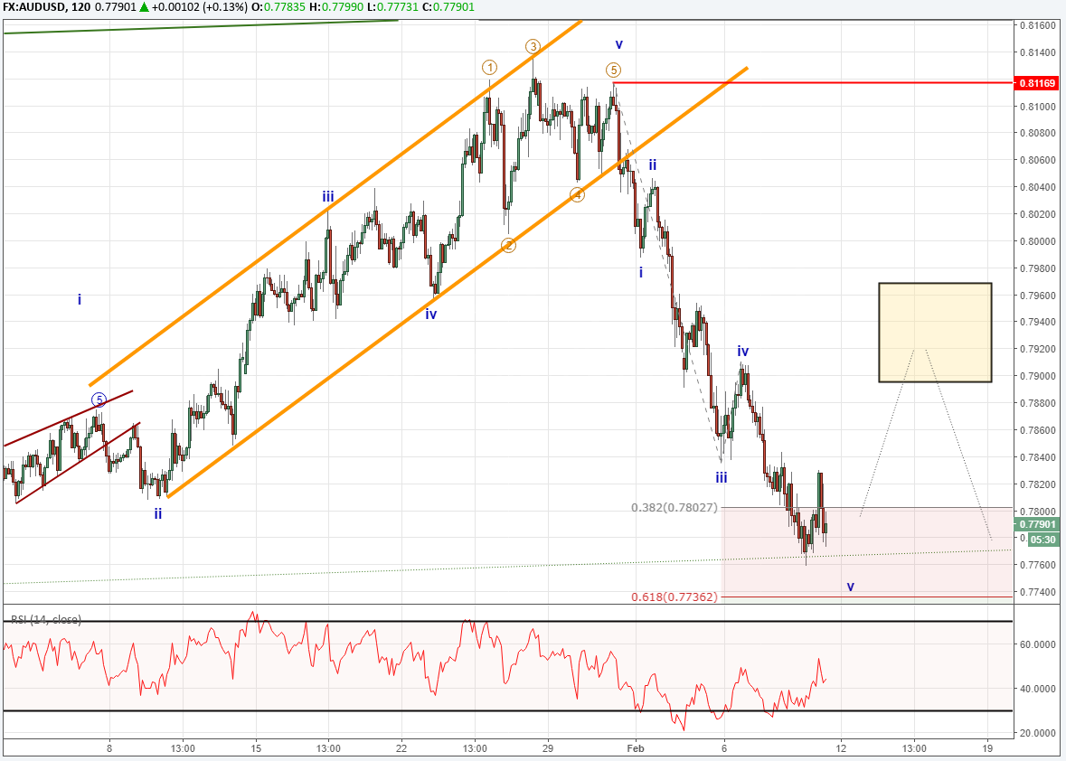Click the RSI (14, close) indicator title
The image size is (1066, 761).
point(46,620)
